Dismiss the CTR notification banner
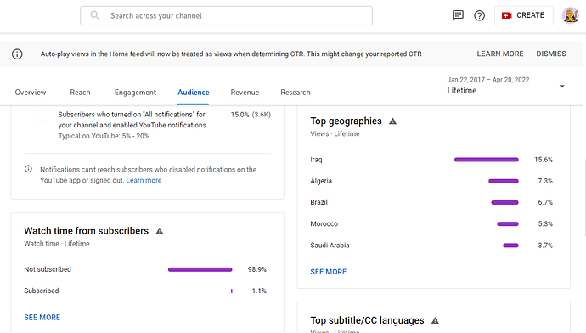Screen dimensions: 586x333 [x=551, y=54]
